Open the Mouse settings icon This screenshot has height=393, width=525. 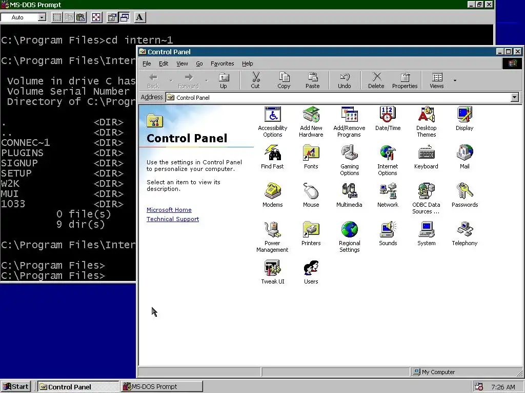pos(311,195)
